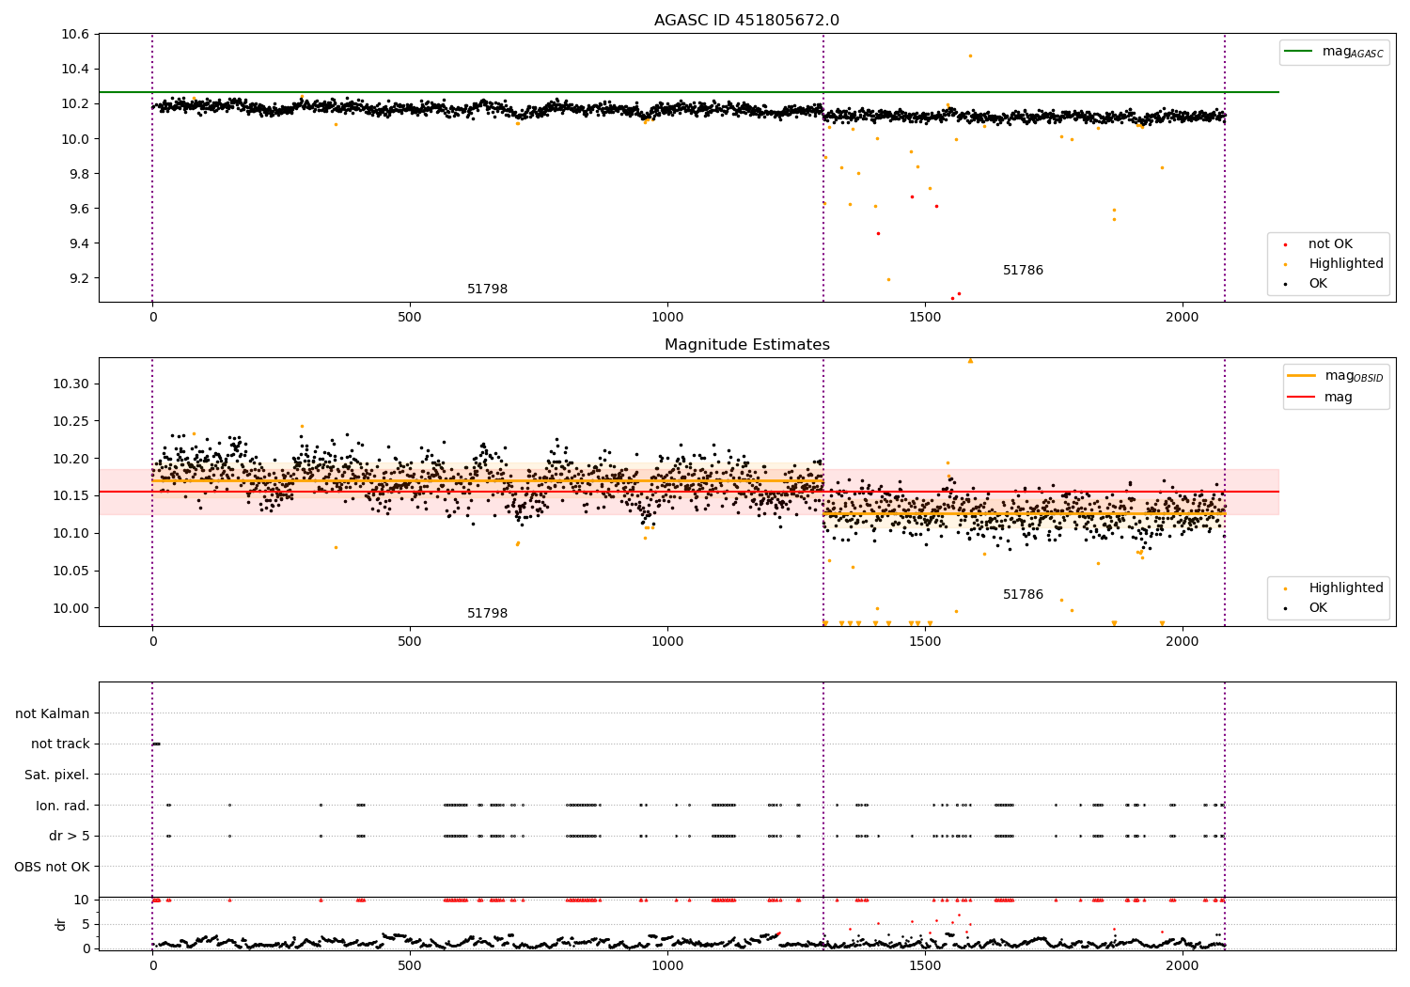Viewport: 1410px width, 987px height.
Task: Click the '1000' x-axis tick in the Magnitude Estimates plot
Action: (x=667, y=642)
